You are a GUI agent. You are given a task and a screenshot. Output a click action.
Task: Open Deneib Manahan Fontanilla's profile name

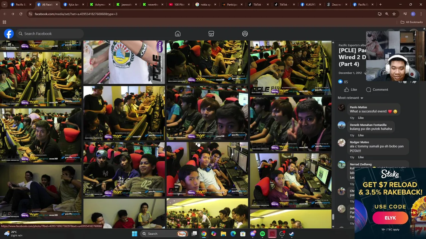click(368, 125)
